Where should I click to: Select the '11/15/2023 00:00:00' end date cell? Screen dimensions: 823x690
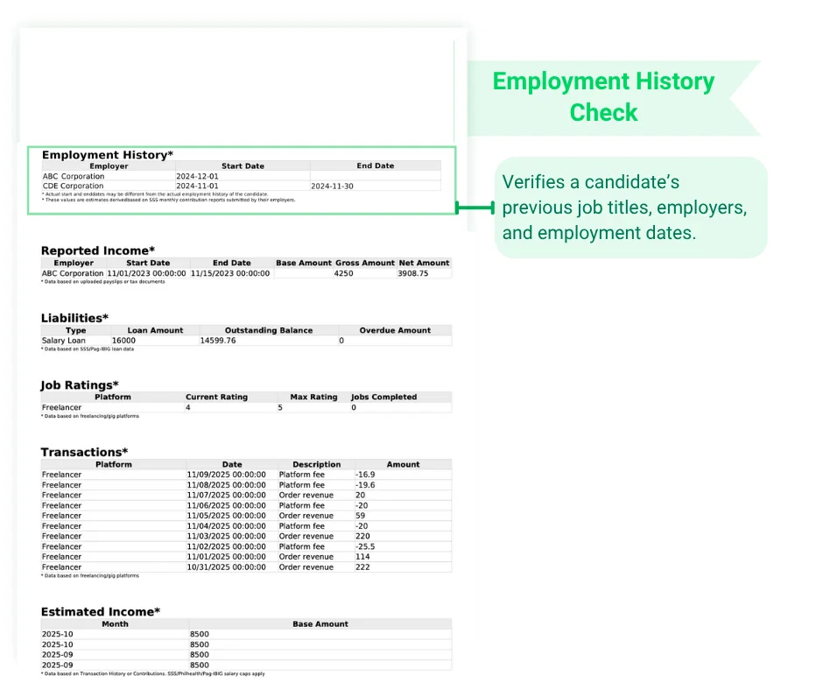coord(230,273)
